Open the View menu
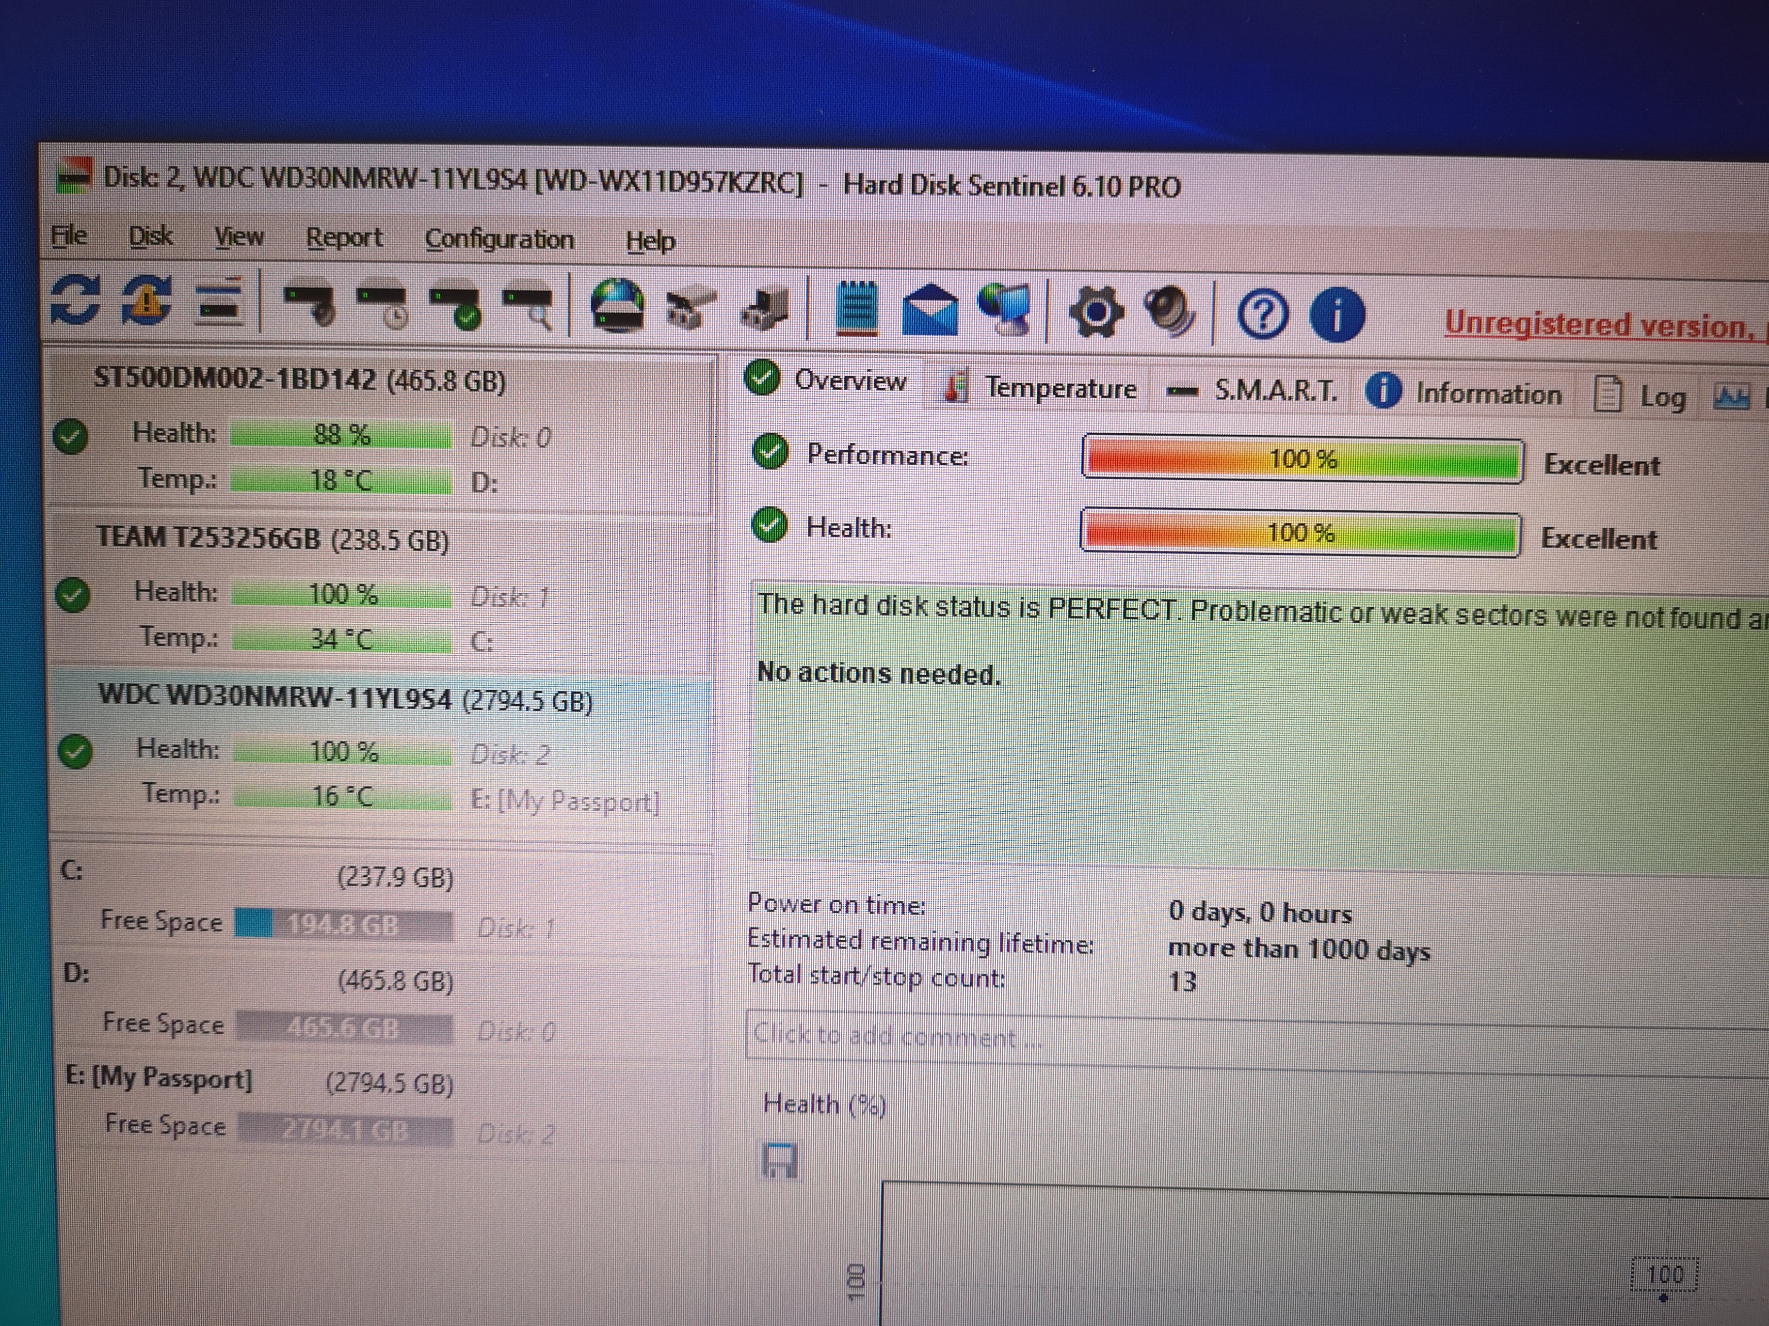The height and width of the screenshot is (1326, 1769). [x=239, y=237]
